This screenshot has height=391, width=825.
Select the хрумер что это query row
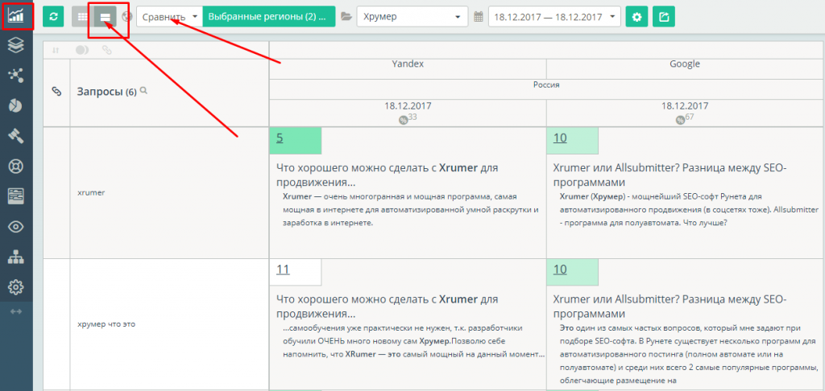pyautogui.click(x=106, y=323)
